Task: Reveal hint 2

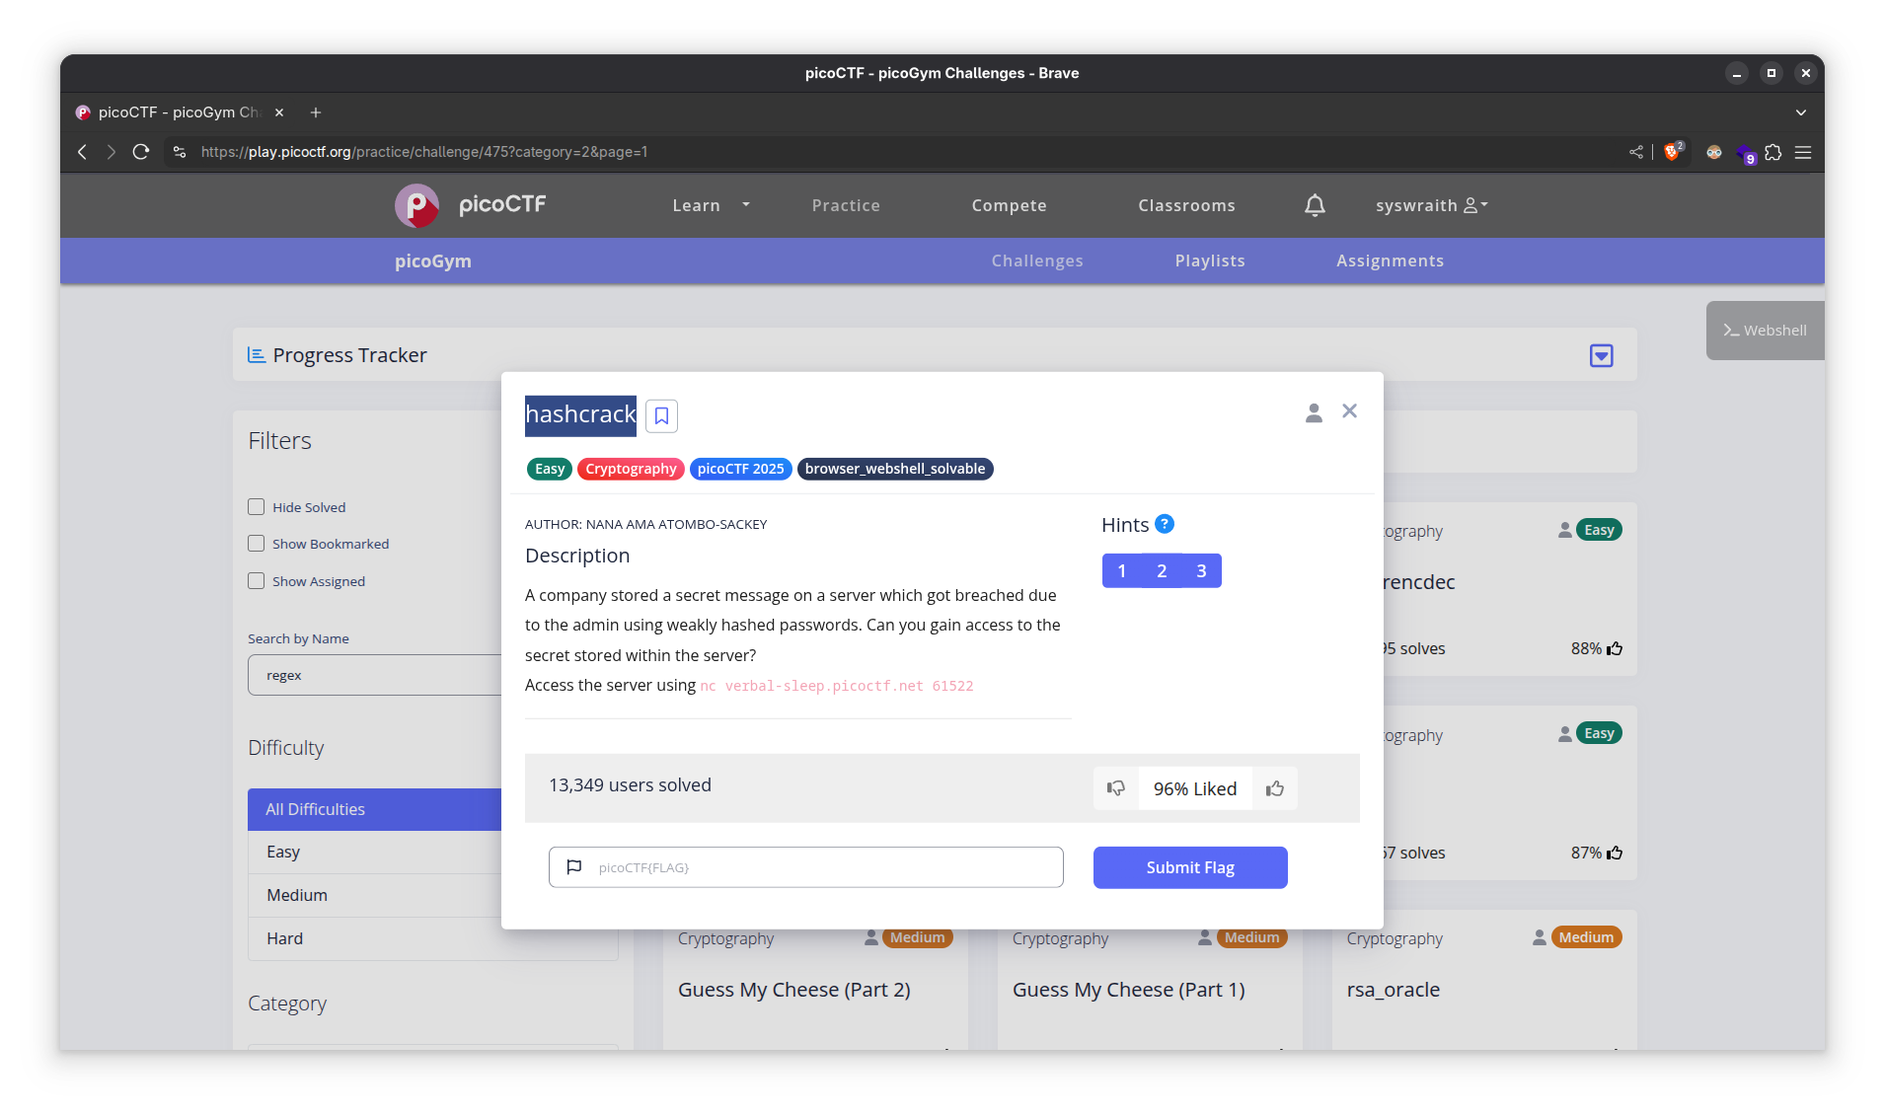Action: 1162,570
